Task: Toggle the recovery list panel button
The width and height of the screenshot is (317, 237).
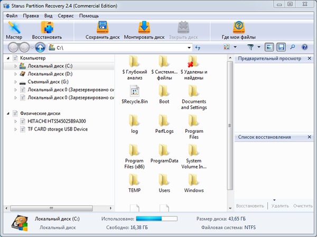Action: pos(281,47)
